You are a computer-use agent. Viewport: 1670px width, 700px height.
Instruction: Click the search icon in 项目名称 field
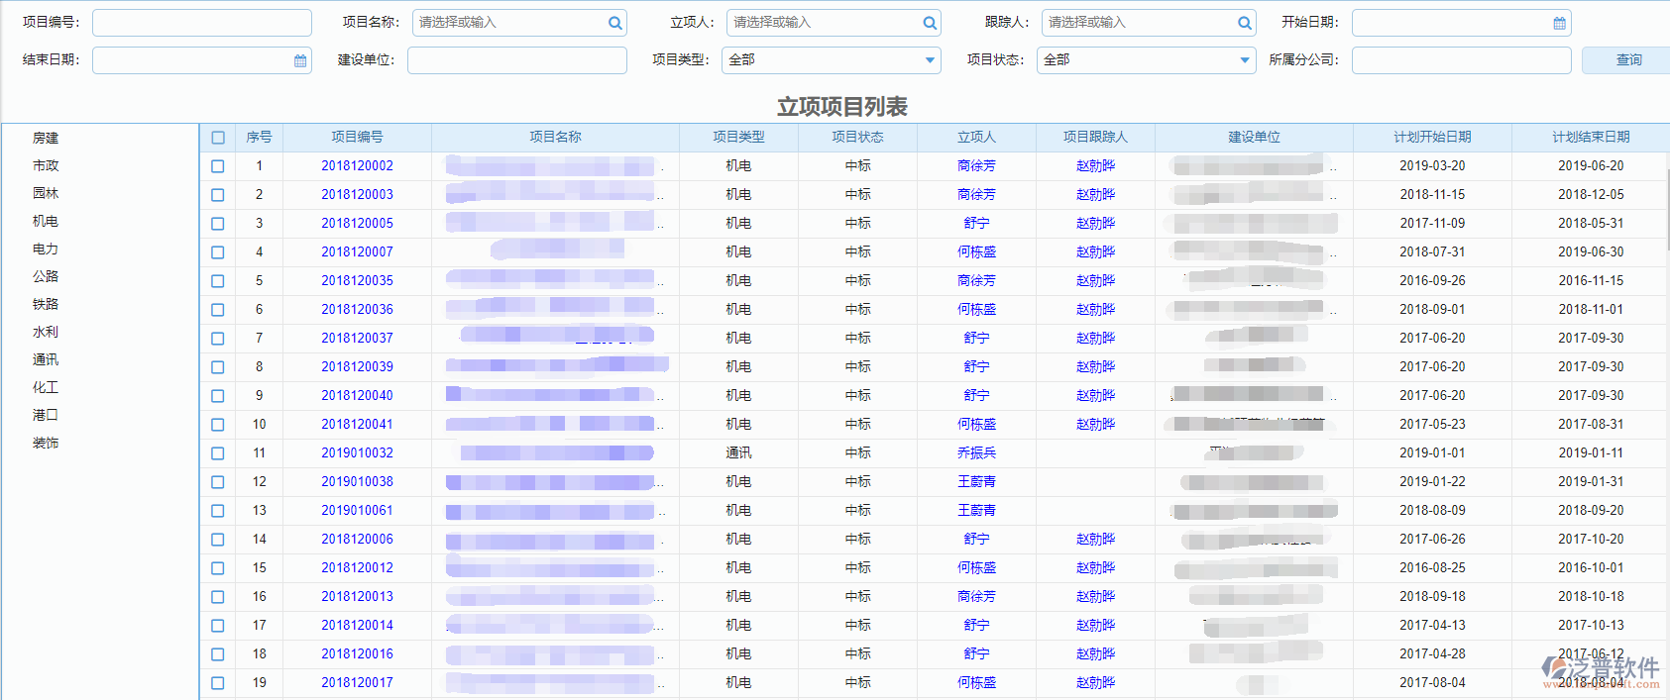(615, 23)
